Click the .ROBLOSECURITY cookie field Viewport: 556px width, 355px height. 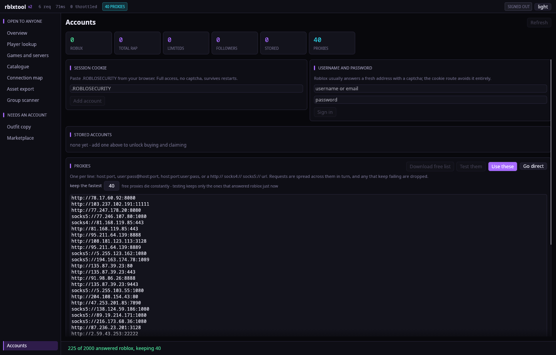tap(186, 89)
